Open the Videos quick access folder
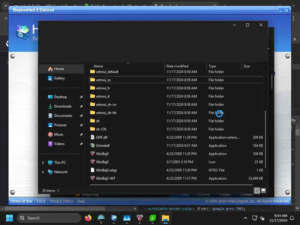Viewport: 300px width, 225px height. click(x=59, y=144)
